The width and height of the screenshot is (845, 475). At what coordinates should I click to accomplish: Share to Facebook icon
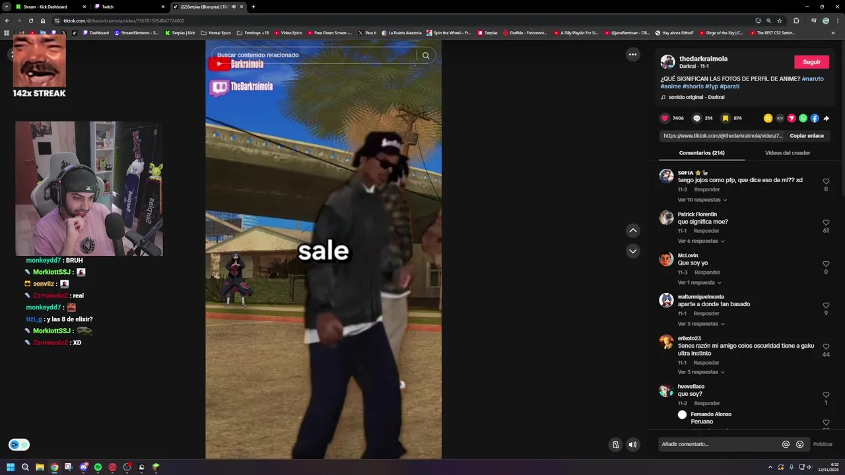[815, 118]
